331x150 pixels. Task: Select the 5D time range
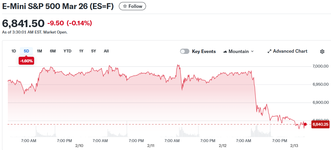coord(27,51)
